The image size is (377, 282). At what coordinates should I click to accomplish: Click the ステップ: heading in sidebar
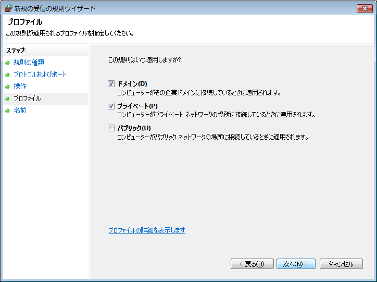coord(16,51)
